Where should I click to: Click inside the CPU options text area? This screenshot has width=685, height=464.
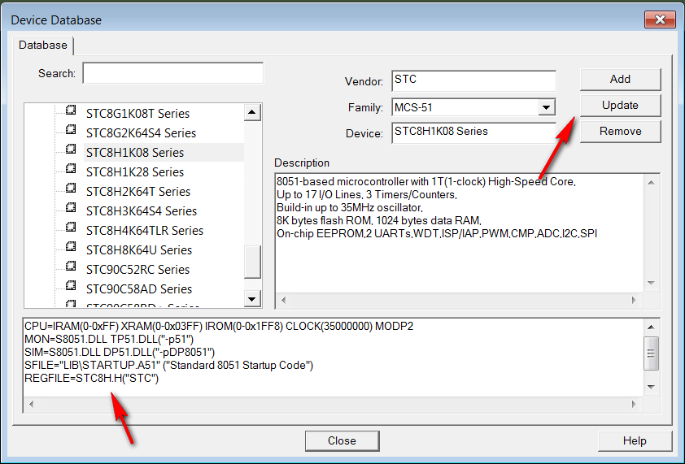334,358
